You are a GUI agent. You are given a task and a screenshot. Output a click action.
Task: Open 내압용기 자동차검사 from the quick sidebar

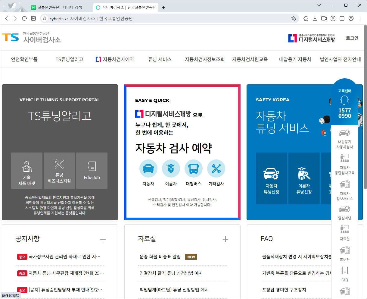[344, 133]
